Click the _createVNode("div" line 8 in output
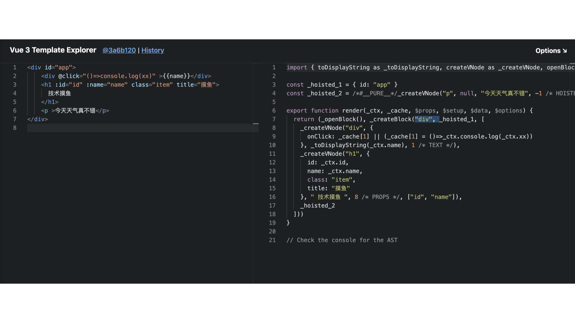 [337, 128]
